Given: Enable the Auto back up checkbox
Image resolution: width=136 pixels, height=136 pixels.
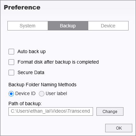Looking at the screenshot, I should 11,52.
